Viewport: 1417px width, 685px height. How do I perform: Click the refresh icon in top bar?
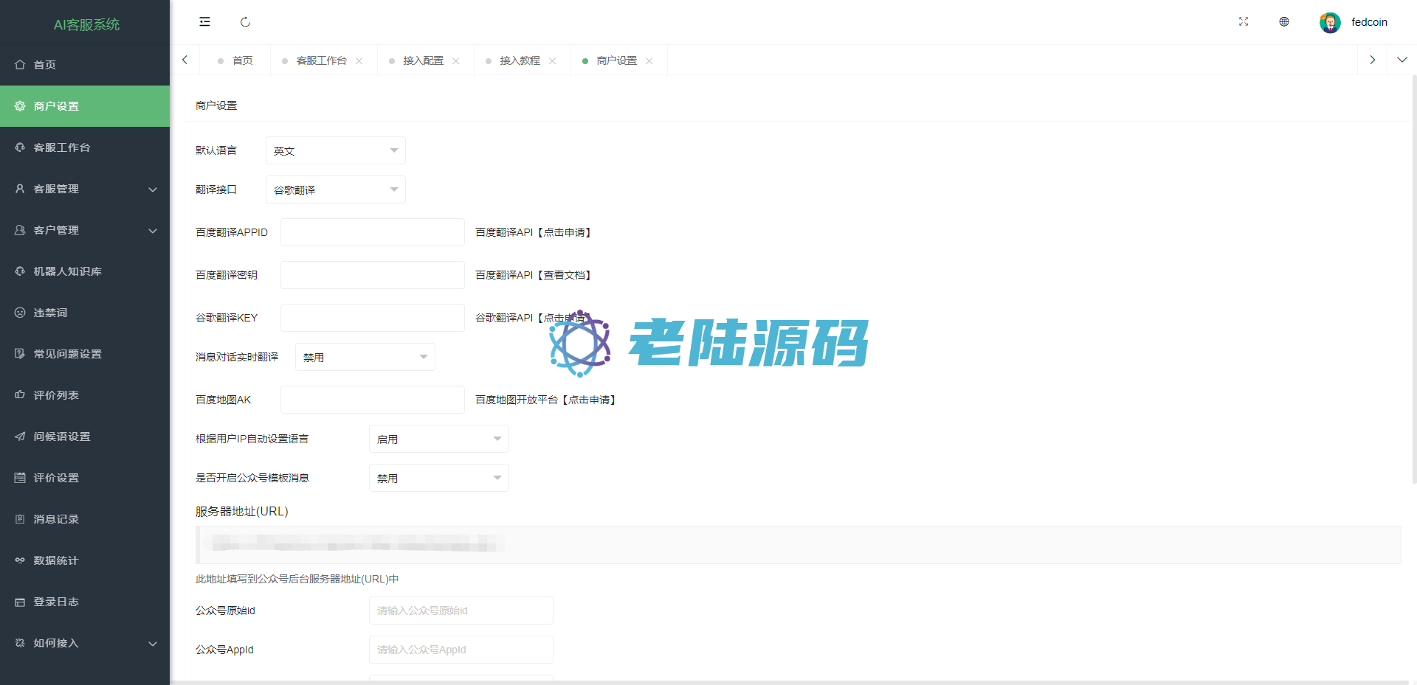point(245,22)
